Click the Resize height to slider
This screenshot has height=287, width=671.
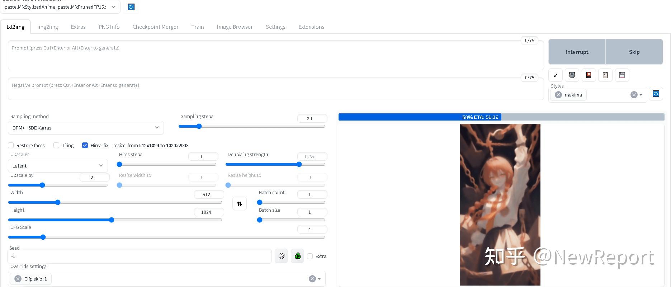275,185
